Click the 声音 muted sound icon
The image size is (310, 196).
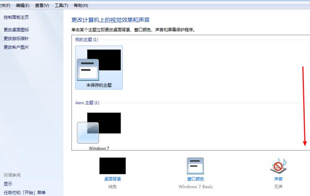[x=278, y=165]
